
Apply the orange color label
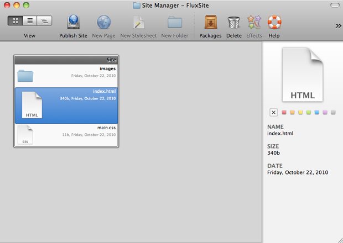click(x=292, y=112)
